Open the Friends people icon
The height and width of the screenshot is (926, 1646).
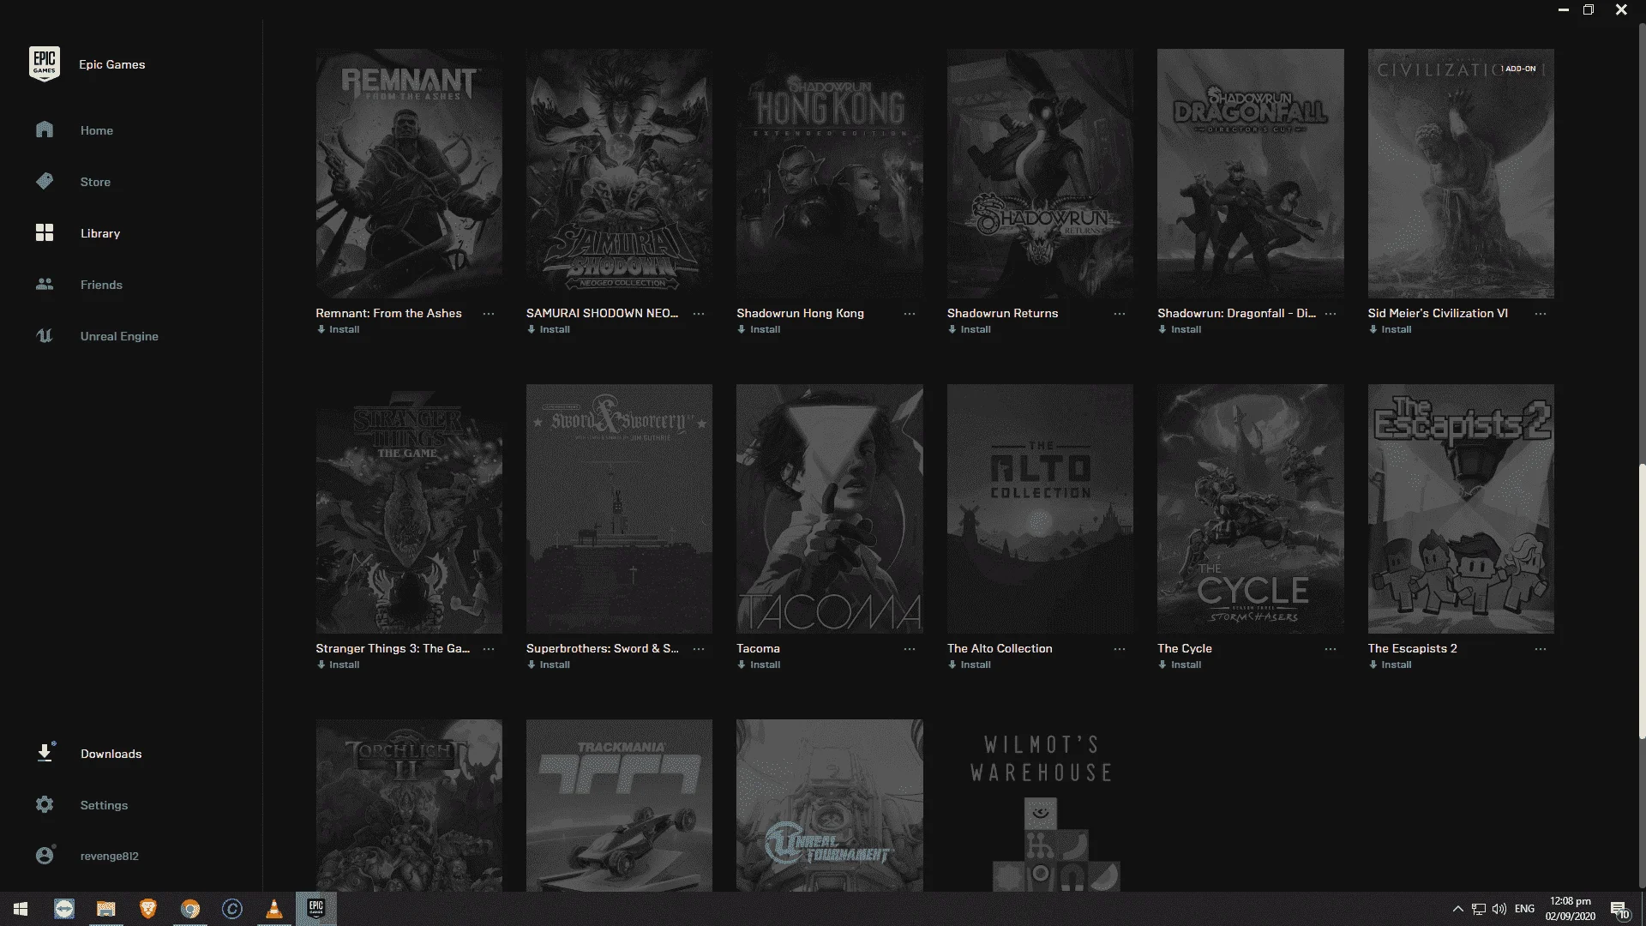tap(45, 284)
